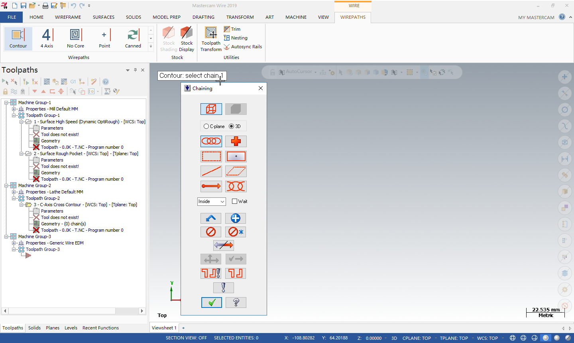Switch to the Planes manager tab

click(x=53, y=328)
